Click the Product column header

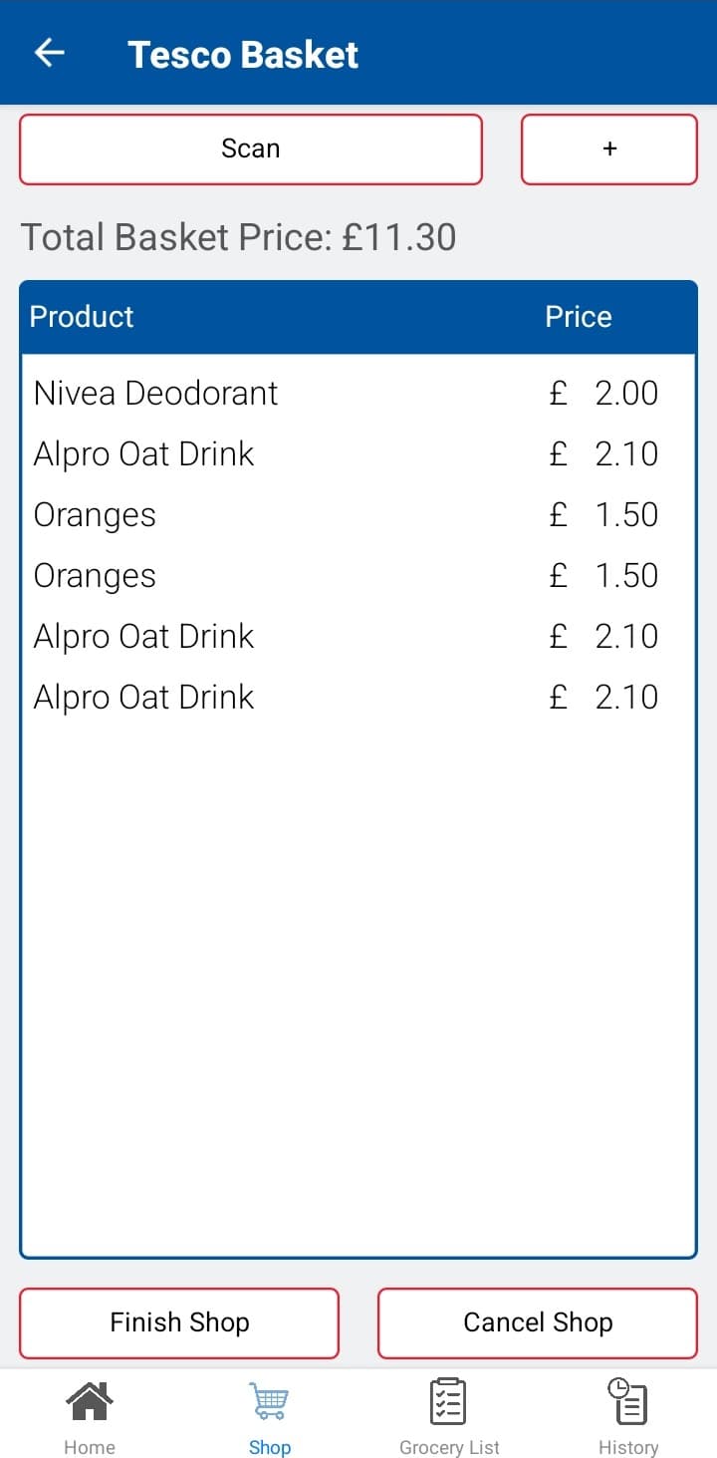click(x=82, y=317)
